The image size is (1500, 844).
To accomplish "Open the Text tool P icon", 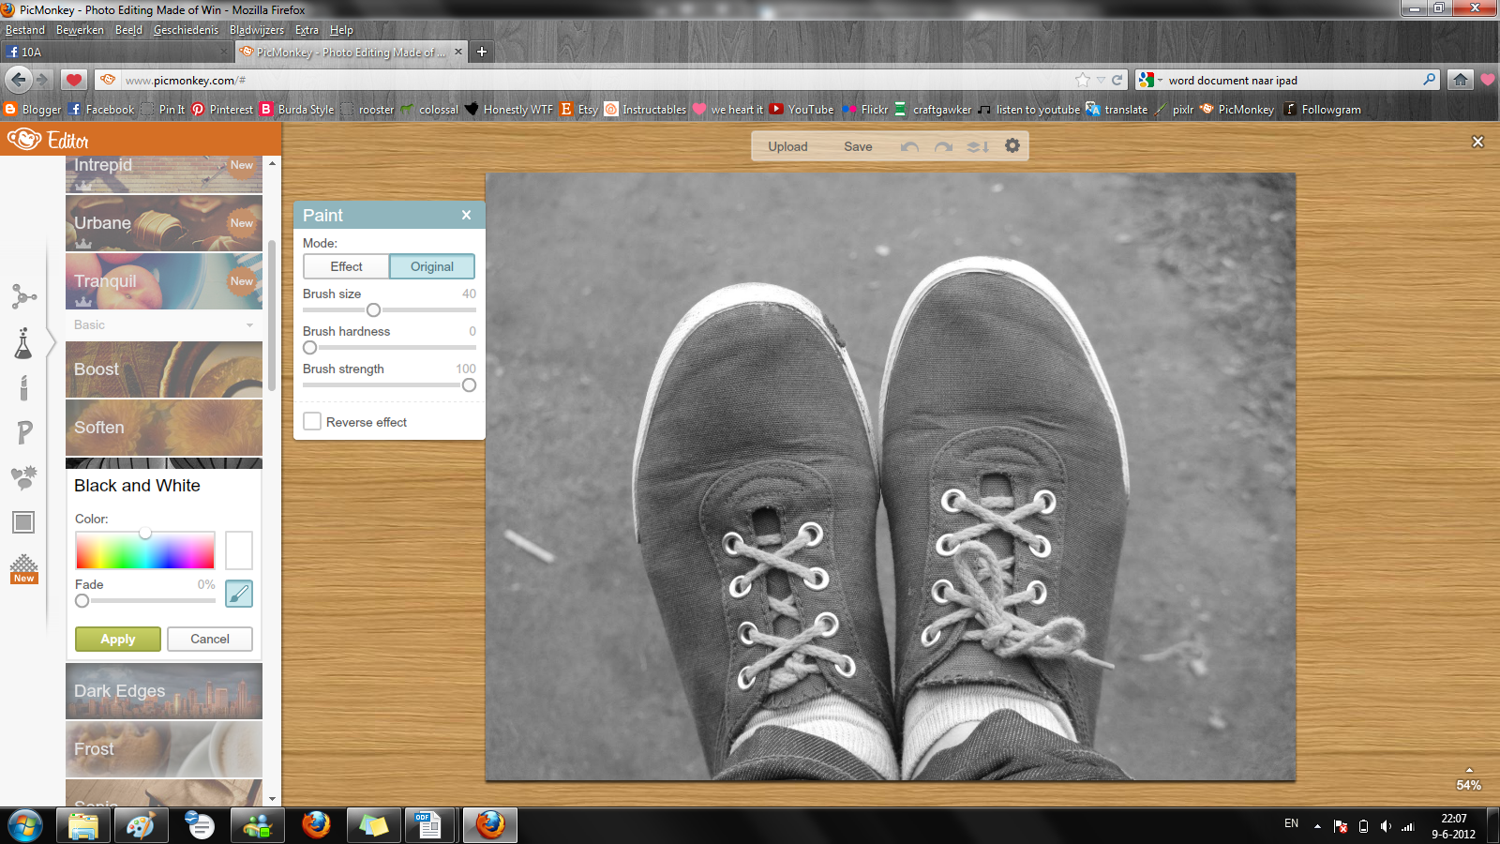I will [x=24, y=431].
